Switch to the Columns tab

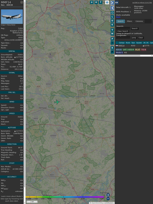[x=139, y=21]
